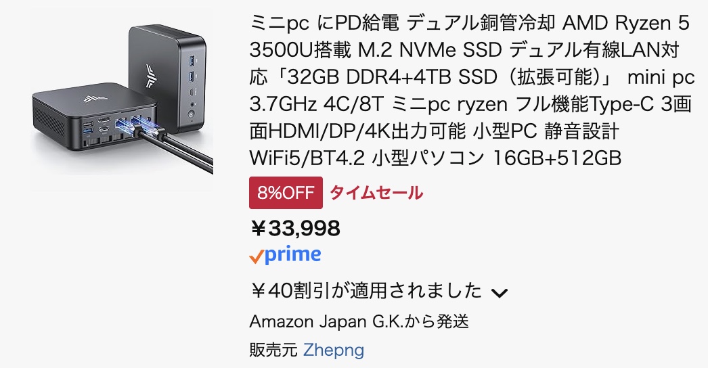Click the 販売元 label
Viewport: 708px width, 368px height.
[x=273, y=350]
